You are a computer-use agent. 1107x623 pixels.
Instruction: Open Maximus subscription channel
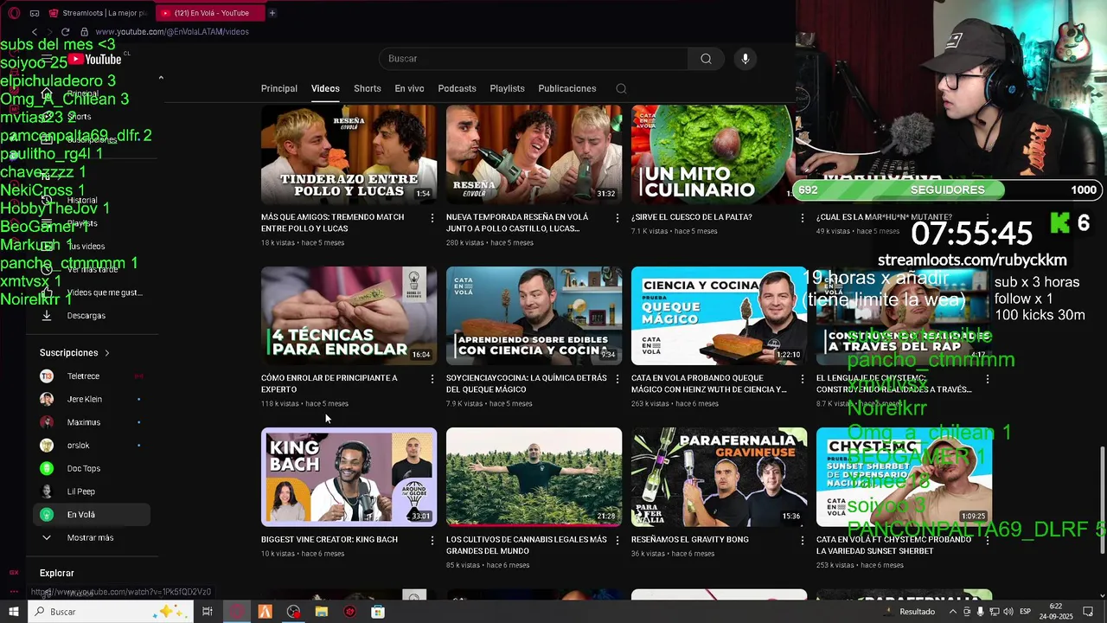click(92, 422)
